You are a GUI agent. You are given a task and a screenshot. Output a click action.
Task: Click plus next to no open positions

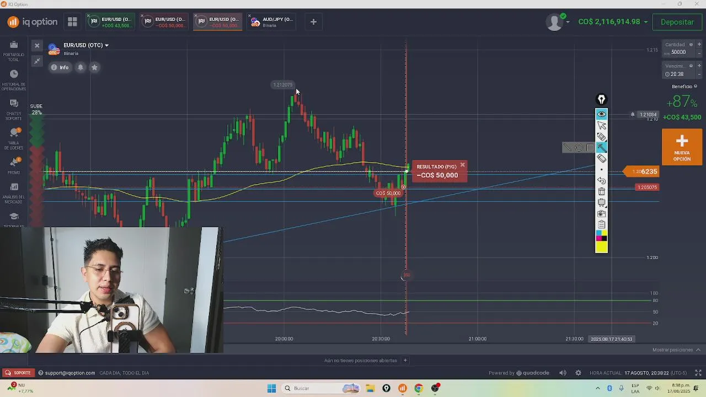coord(405,361)
